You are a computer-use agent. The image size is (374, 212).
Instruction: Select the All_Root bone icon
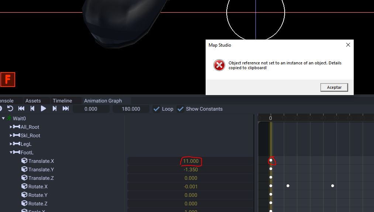(x=17, y=127)
